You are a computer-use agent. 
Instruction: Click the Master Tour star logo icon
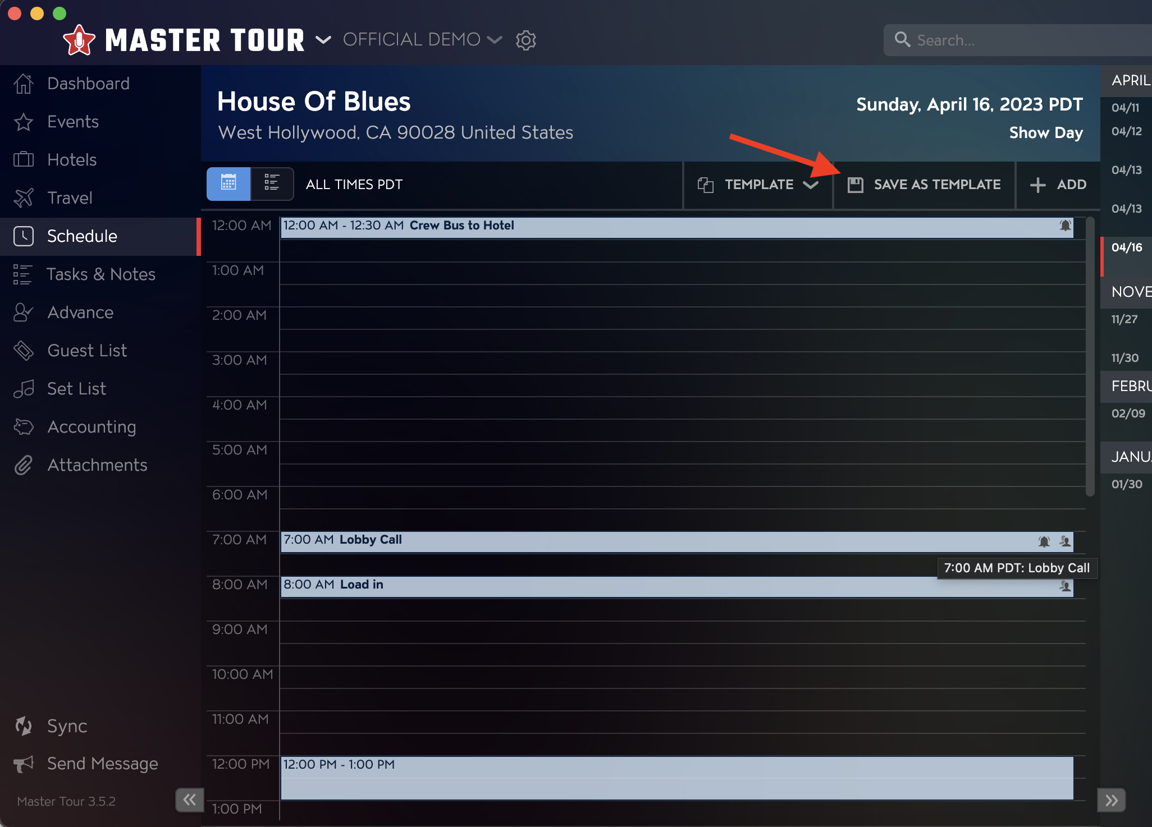point(79,40)
